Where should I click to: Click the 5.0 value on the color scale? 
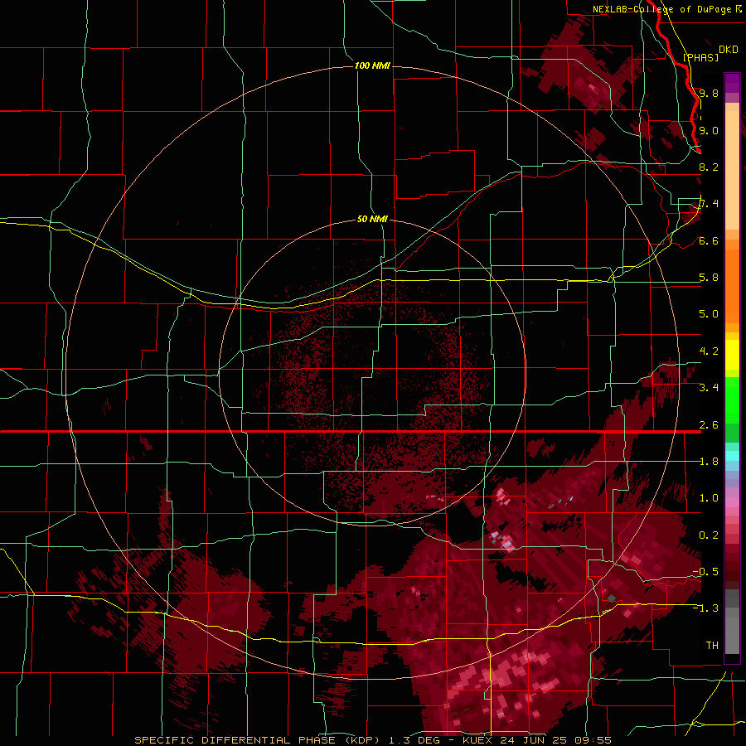709,314
